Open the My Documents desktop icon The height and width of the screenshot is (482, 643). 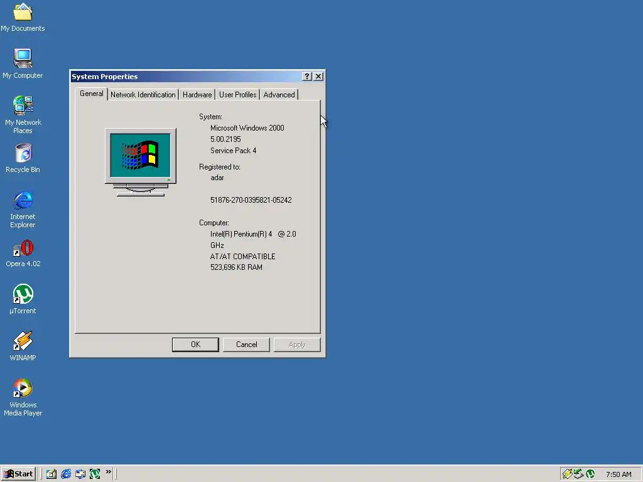[23, 17]
